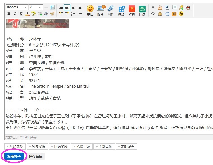
Task: Click the eraser clear formatting icon
Action: coord(52,14)
